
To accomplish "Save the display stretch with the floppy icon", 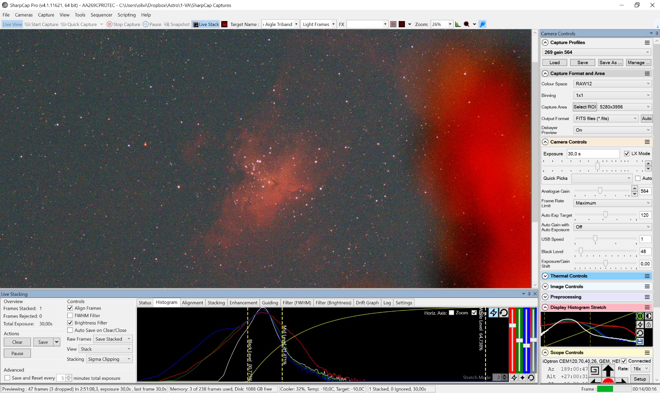I will [x=640, y=341].
